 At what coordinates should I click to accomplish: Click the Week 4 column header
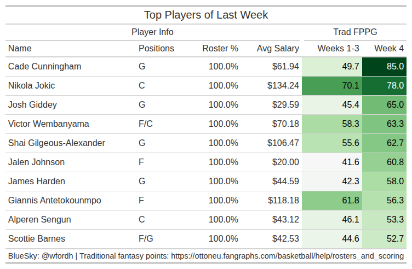(x=389, y=49)
